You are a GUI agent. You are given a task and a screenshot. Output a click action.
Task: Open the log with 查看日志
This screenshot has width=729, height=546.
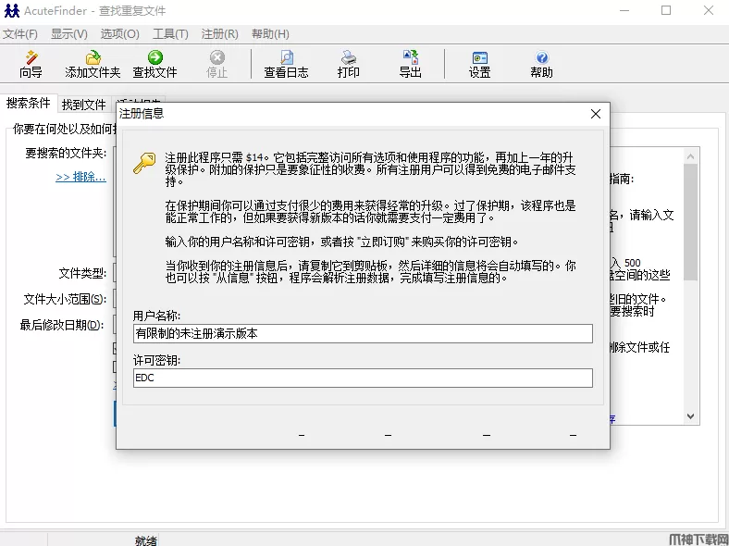pos(286,64)
